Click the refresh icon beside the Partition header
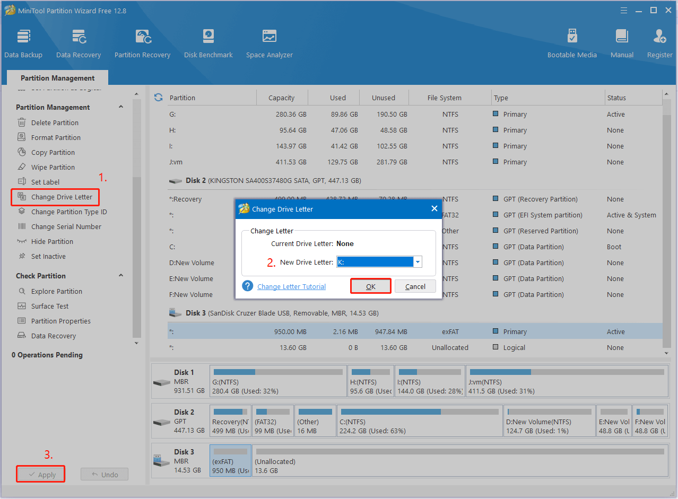 click(158, 98)
